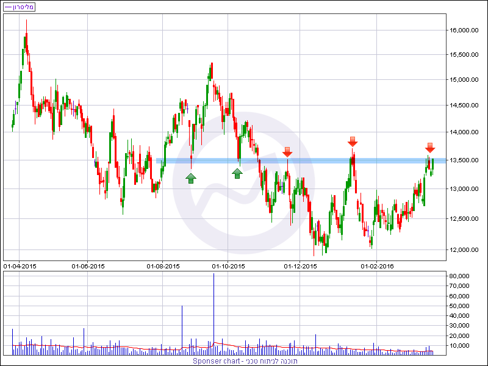Viewport: 488px width, 366px height.
Task: Click the 10,000 volume axis label
Action: 459,345
